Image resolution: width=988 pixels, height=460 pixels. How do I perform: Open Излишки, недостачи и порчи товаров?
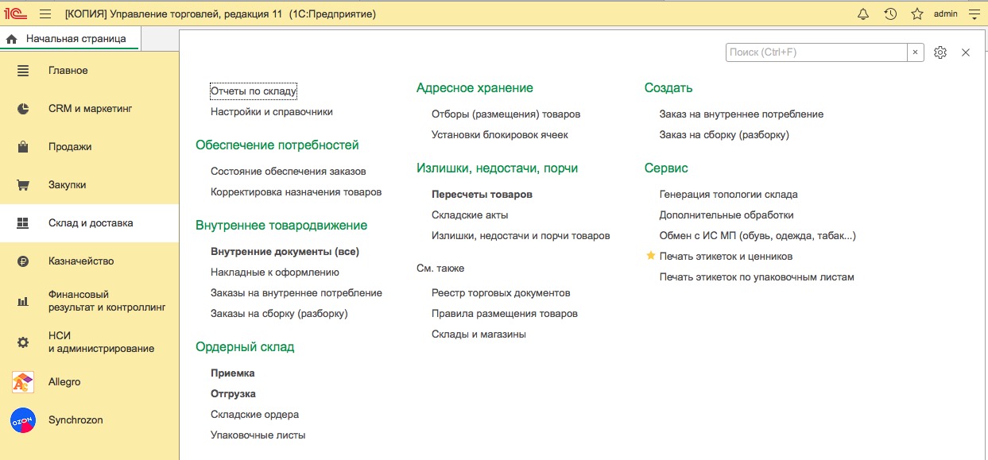[x=521, y=236]
